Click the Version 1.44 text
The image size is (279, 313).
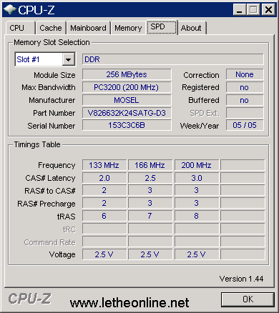pos(241,279)
